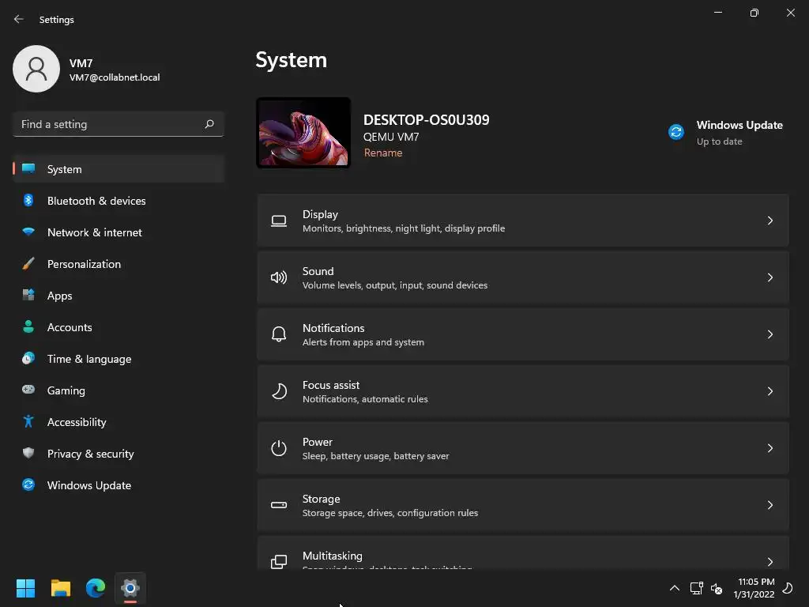Expand the Storage settings chevron
The image size is (809, 607).
tap(769, 505)
